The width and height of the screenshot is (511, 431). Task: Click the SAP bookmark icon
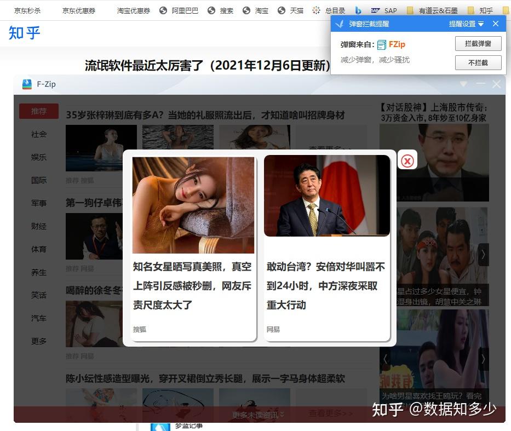[375, 11]
